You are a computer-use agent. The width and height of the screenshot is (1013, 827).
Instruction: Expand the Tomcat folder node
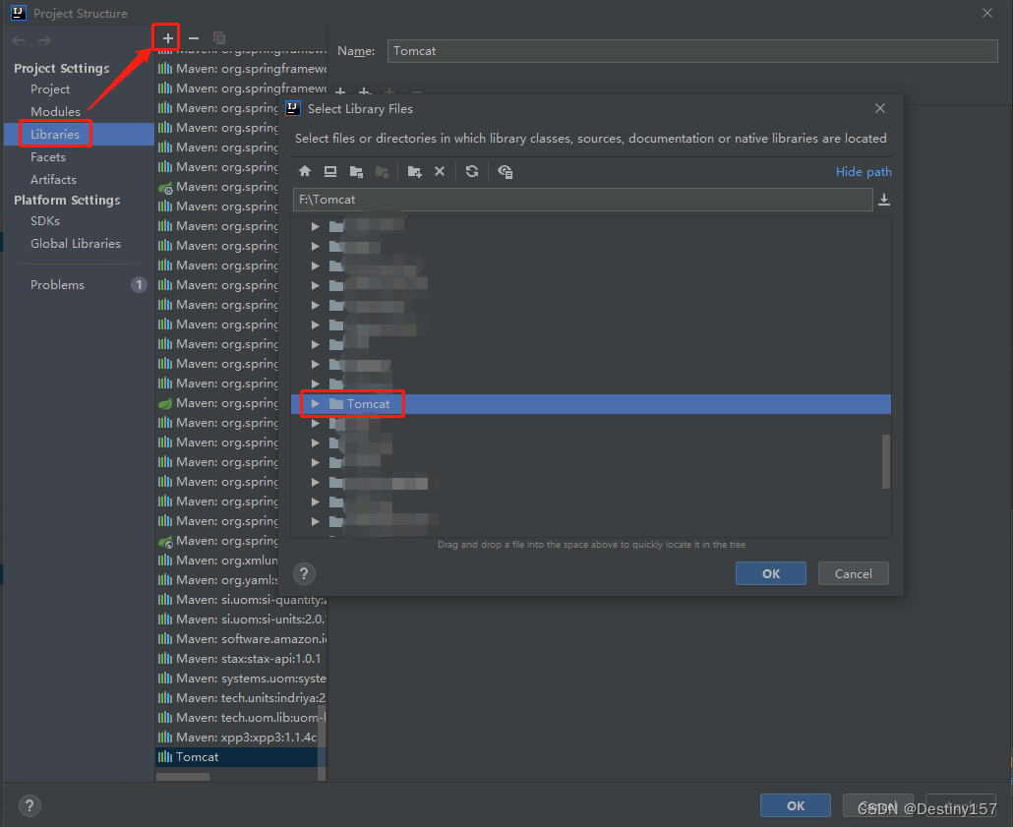point(316,404)
